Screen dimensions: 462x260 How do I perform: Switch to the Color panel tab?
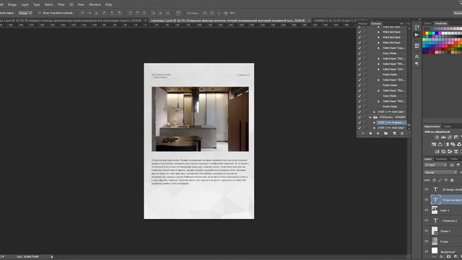[x=427, y=23]
